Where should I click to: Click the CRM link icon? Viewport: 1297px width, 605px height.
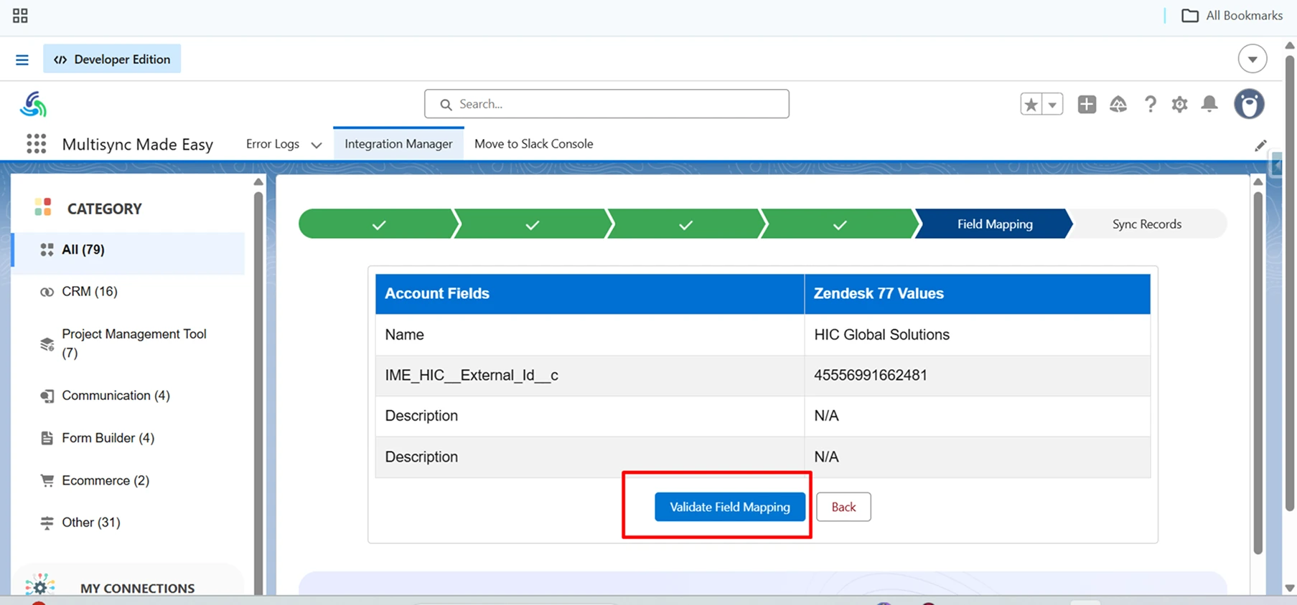[47, 292]
